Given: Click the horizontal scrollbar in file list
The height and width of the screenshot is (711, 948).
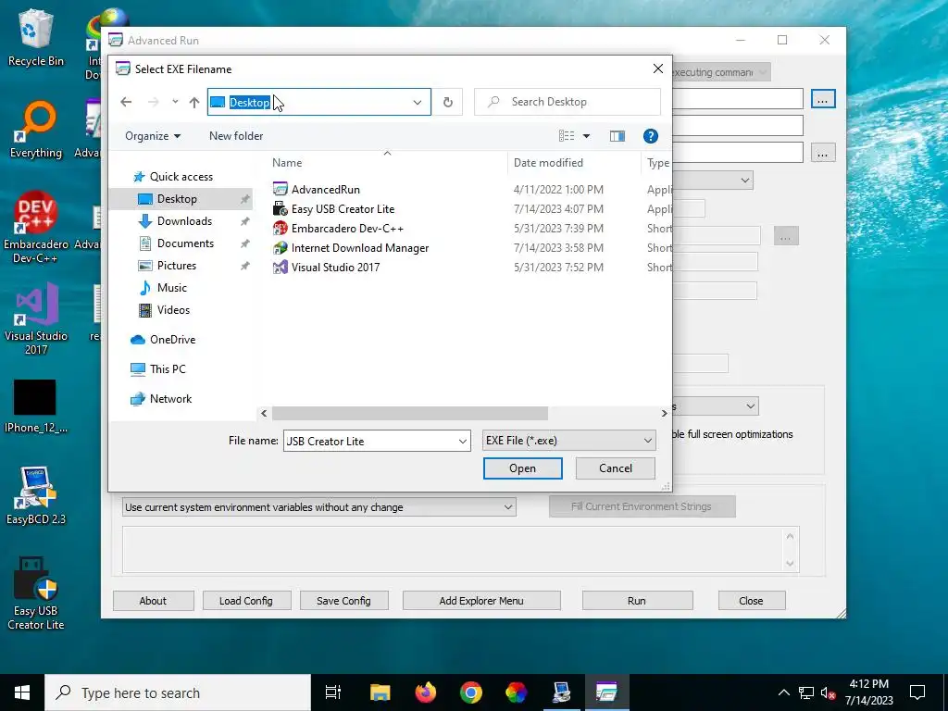Looking at the screenshot, I should coord(410,414).
